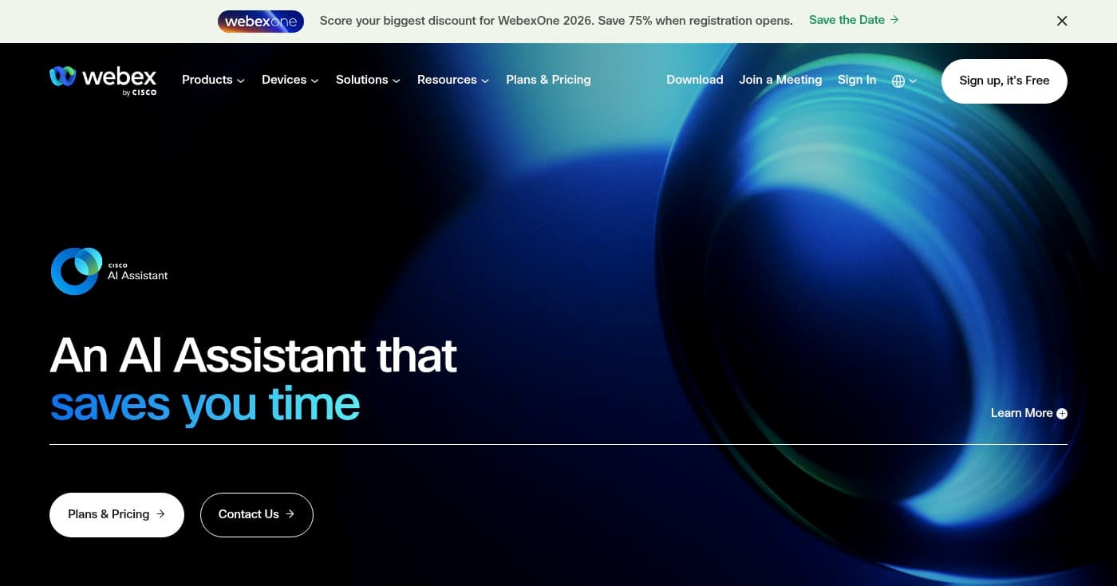Screen dimensions: 1117x586
Task: Click the arrow inside Plans & Pricing button
Action: point(161,514)
